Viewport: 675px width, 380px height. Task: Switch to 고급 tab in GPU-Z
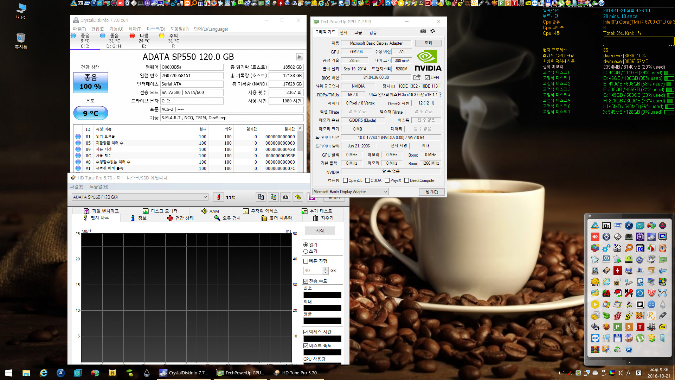click(x=358, y=32)
